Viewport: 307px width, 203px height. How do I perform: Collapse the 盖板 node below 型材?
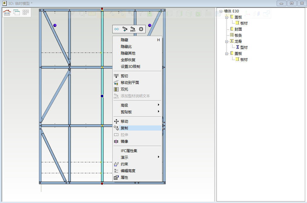click(x=226, y=54)
